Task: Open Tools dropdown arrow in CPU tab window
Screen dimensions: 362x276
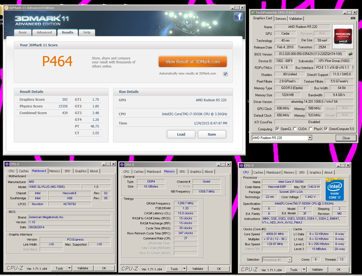Action: [304, 270]
